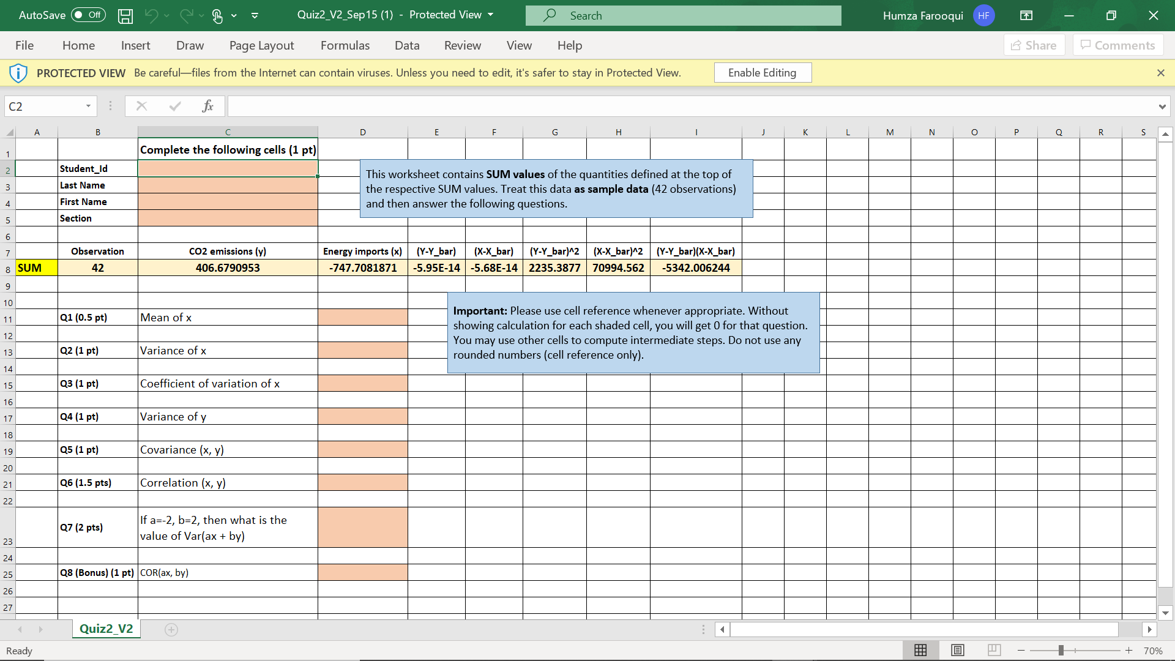The image size is (1175, 661).
Task: Open the Ribbon Display Options icon
Action: 1026,15
